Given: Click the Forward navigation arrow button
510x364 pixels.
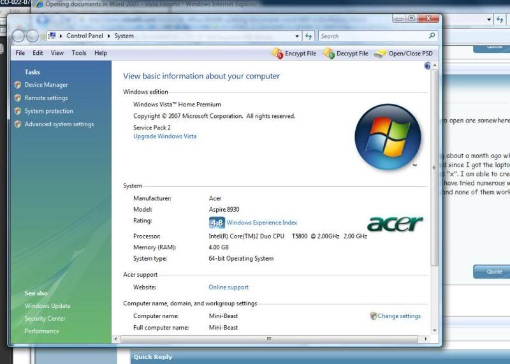Looking at the screenshot, I should pos(33,36).
